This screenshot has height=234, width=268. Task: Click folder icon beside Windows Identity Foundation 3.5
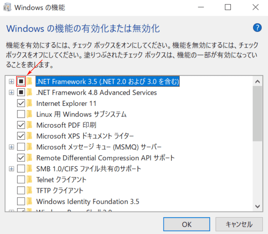click(x=30, y=202)
